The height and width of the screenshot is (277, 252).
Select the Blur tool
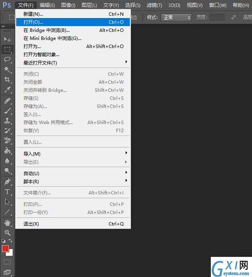[x=7, y=161]
